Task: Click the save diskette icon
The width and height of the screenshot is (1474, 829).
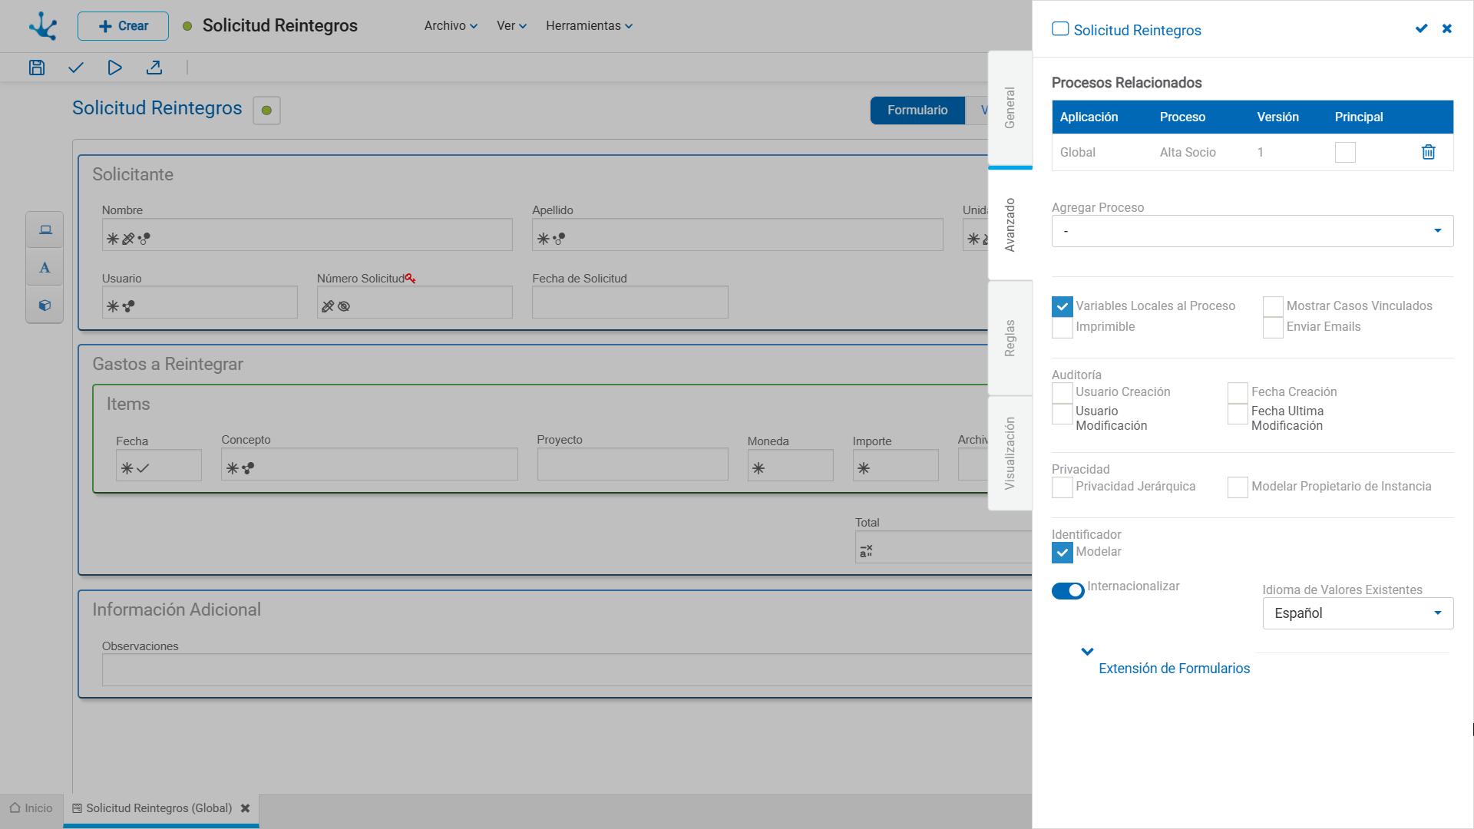Action: [x=37, y=68]
